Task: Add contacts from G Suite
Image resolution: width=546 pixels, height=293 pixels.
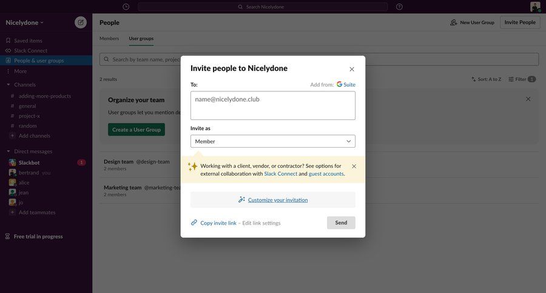Action: (346, 85)
